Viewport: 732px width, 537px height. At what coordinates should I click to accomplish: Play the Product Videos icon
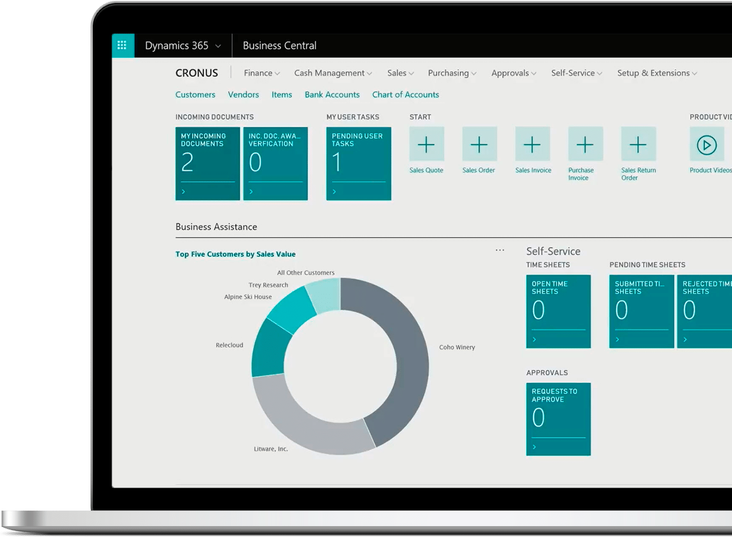(x=707, y=144)
